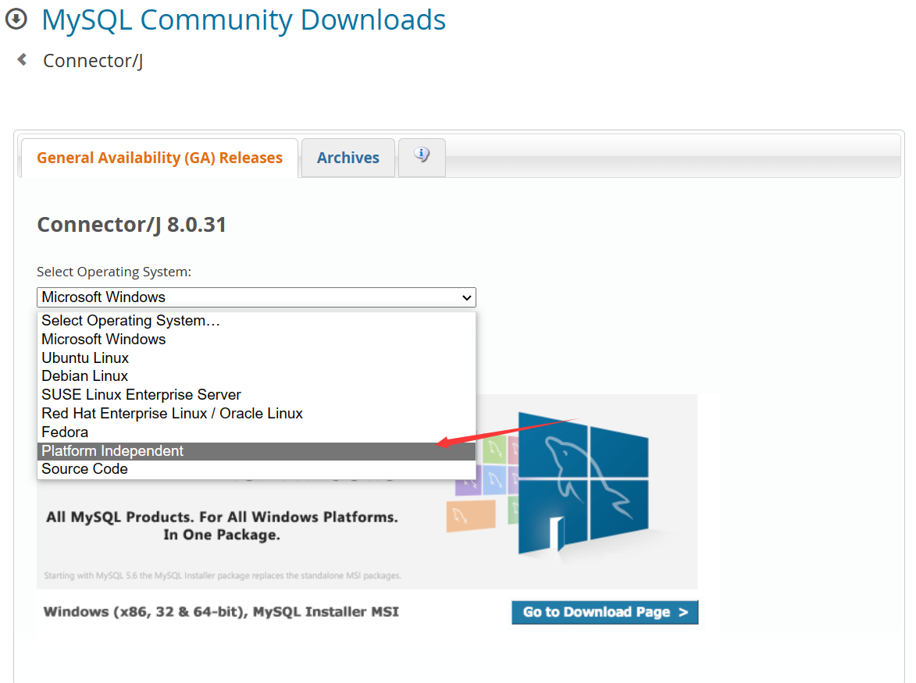Select Red Hat Enterprise Linux / Oracle Linux

(x=256, y=413)
